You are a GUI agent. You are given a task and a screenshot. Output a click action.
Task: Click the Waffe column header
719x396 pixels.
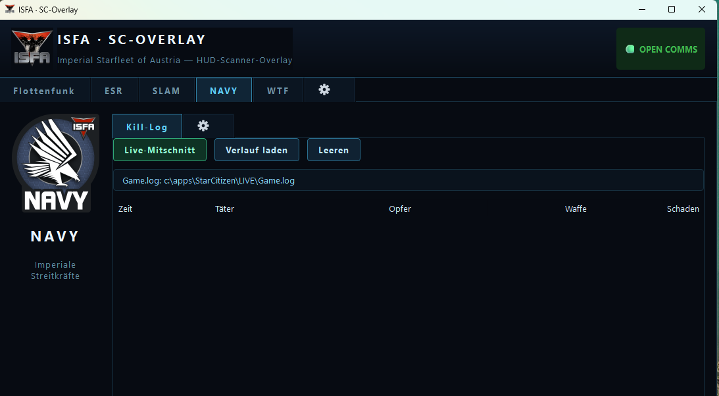pyautogui.click(x=576, y=209)
